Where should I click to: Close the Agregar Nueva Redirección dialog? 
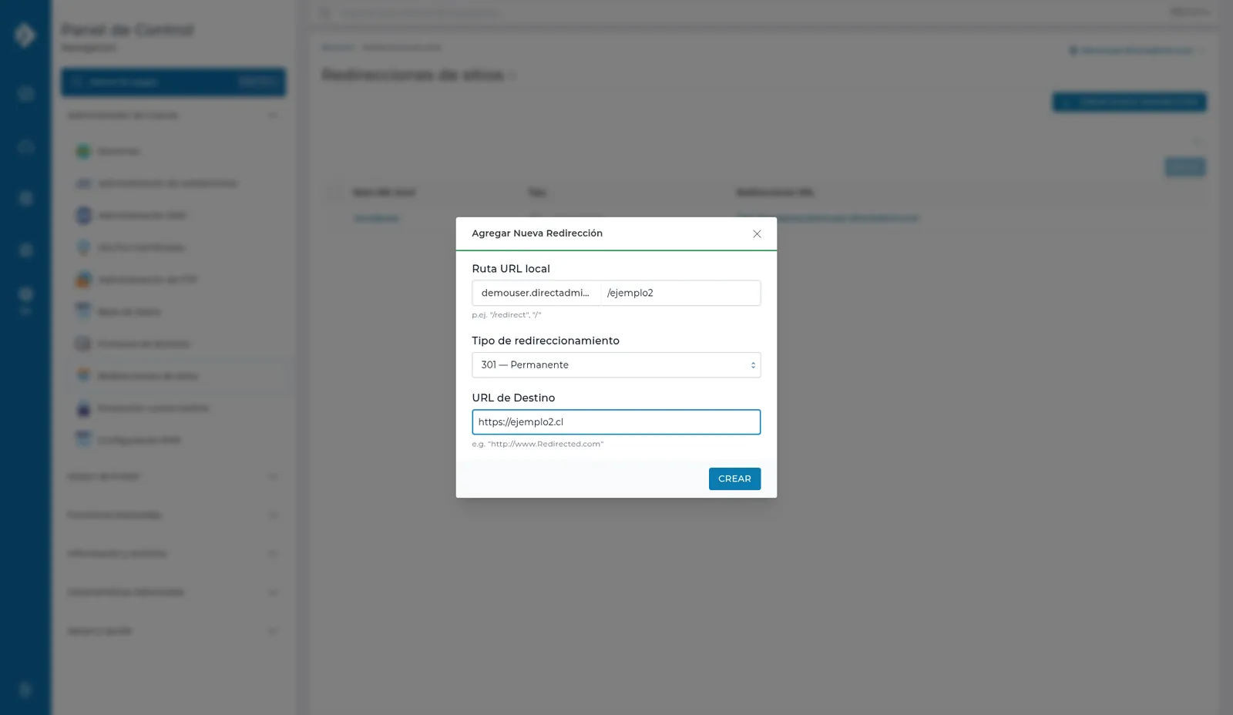point(757,234)
